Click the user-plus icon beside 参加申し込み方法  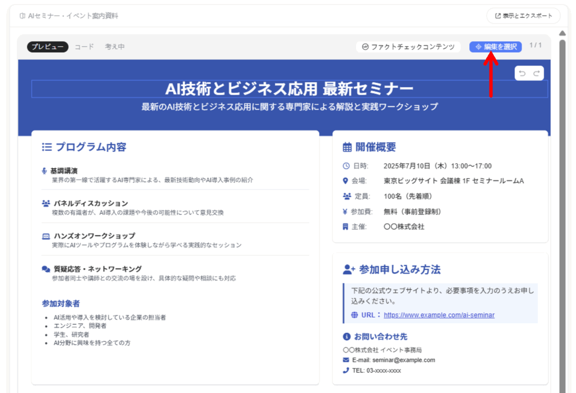349,269
